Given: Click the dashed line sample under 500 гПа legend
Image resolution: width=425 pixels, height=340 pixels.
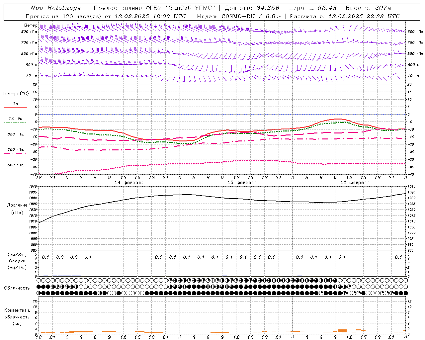Looking at the screenshot, I should click(x=15, y=169).
